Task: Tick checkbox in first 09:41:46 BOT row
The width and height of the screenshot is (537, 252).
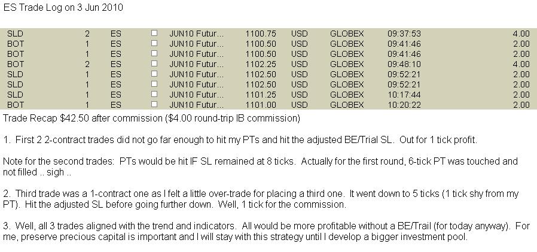Action: pos(154,43)
